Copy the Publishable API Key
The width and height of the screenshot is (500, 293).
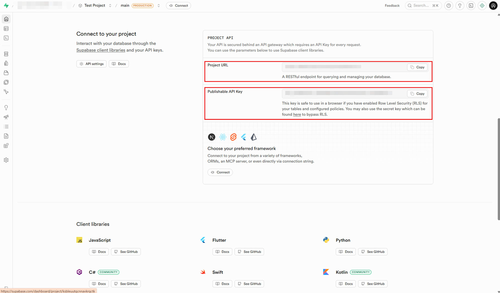[417, 94]
